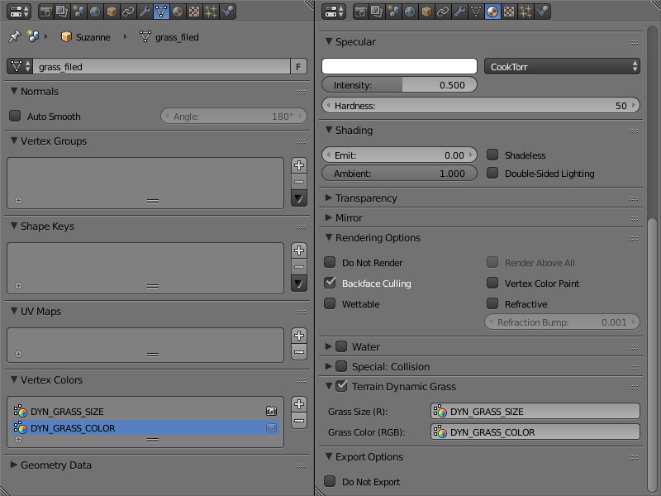Set DYN_GRASS_SIZE as active render layer
The image size is (661, 496).
270,411
